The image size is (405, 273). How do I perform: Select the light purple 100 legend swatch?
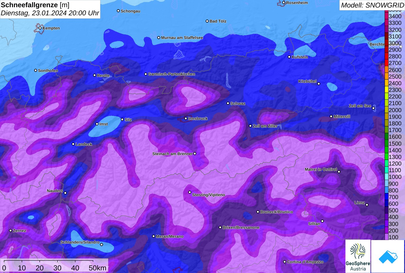(386, 237)
